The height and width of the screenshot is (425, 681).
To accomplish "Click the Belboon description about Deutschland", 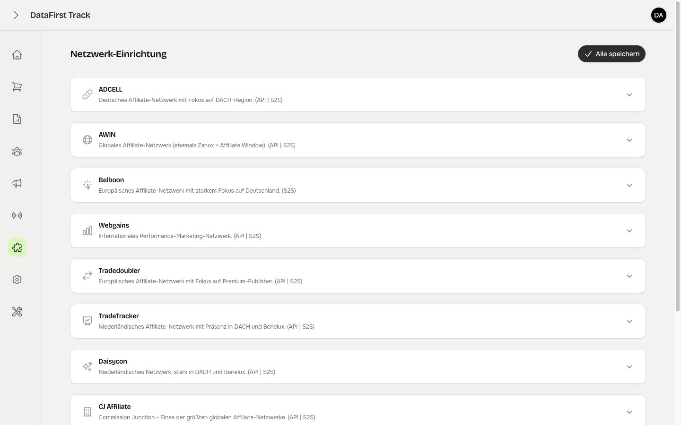I will pyautogui.click(x=197, y=191).
